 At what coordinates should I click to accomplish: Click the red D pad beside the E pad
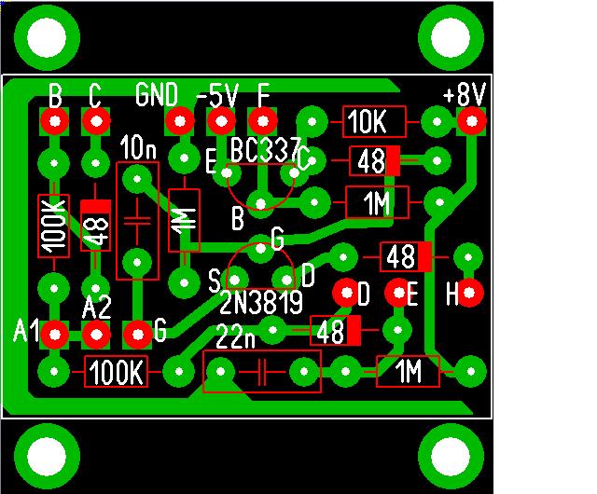point(346,293)
